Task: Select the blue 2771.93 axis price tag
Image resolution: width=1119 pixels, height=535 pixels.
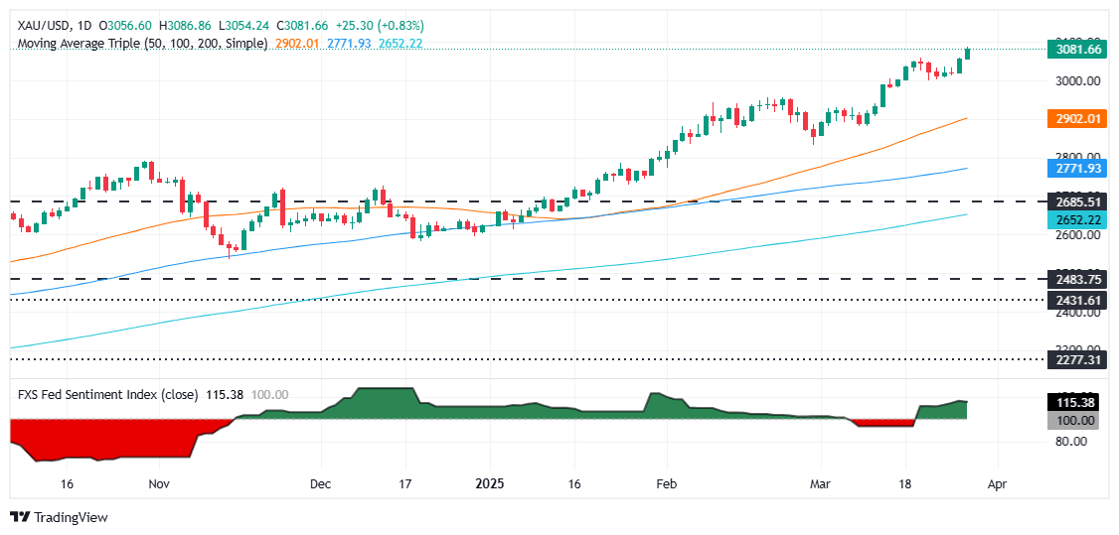Action: pyautogui.click(x=1078, y=169)
